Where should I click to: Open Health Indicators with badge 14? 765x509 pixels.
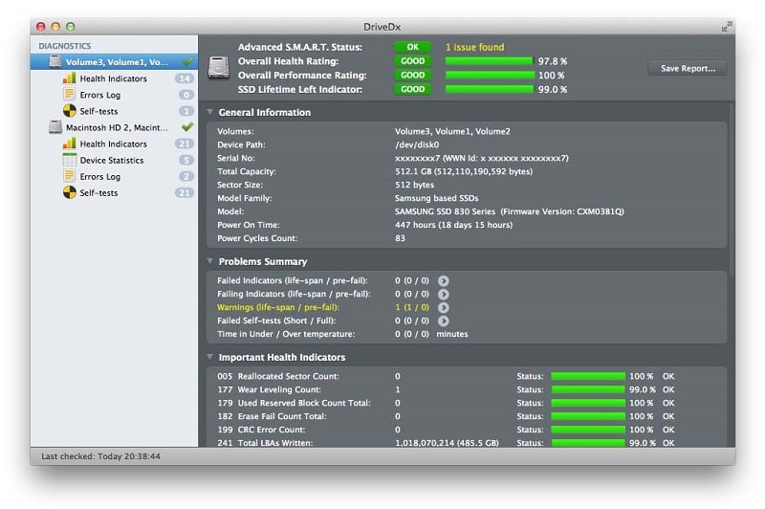pos(114,78)
